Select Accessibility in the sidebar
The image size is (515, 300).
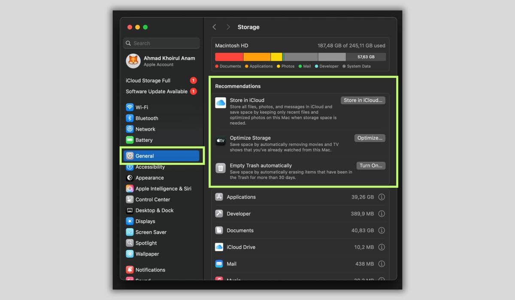tap(150, 167)
